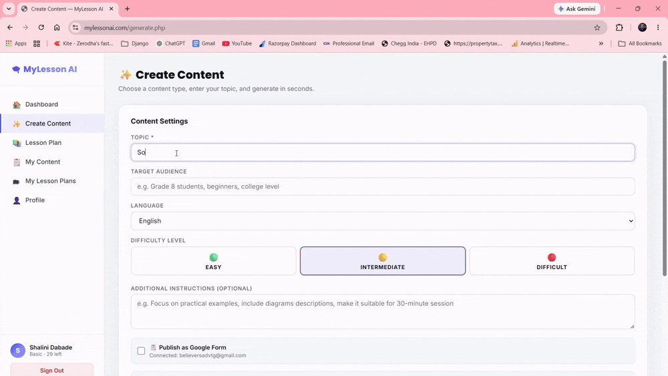Click the browser home icon

pyautogui.click(x=57, y=27)
